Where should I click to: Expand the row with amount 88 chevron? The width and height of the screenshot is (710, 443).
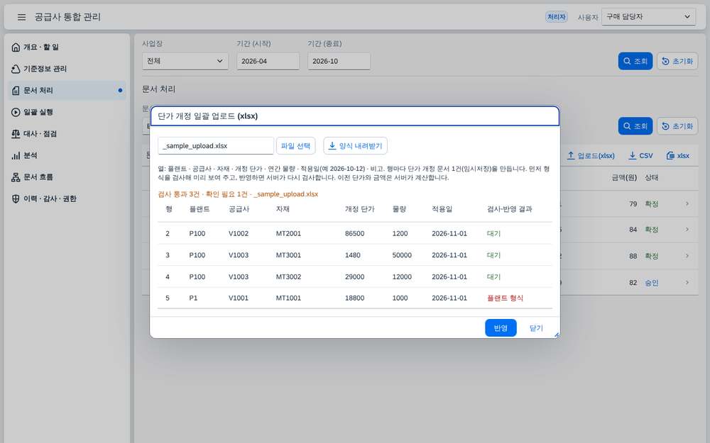coord(687,256)
